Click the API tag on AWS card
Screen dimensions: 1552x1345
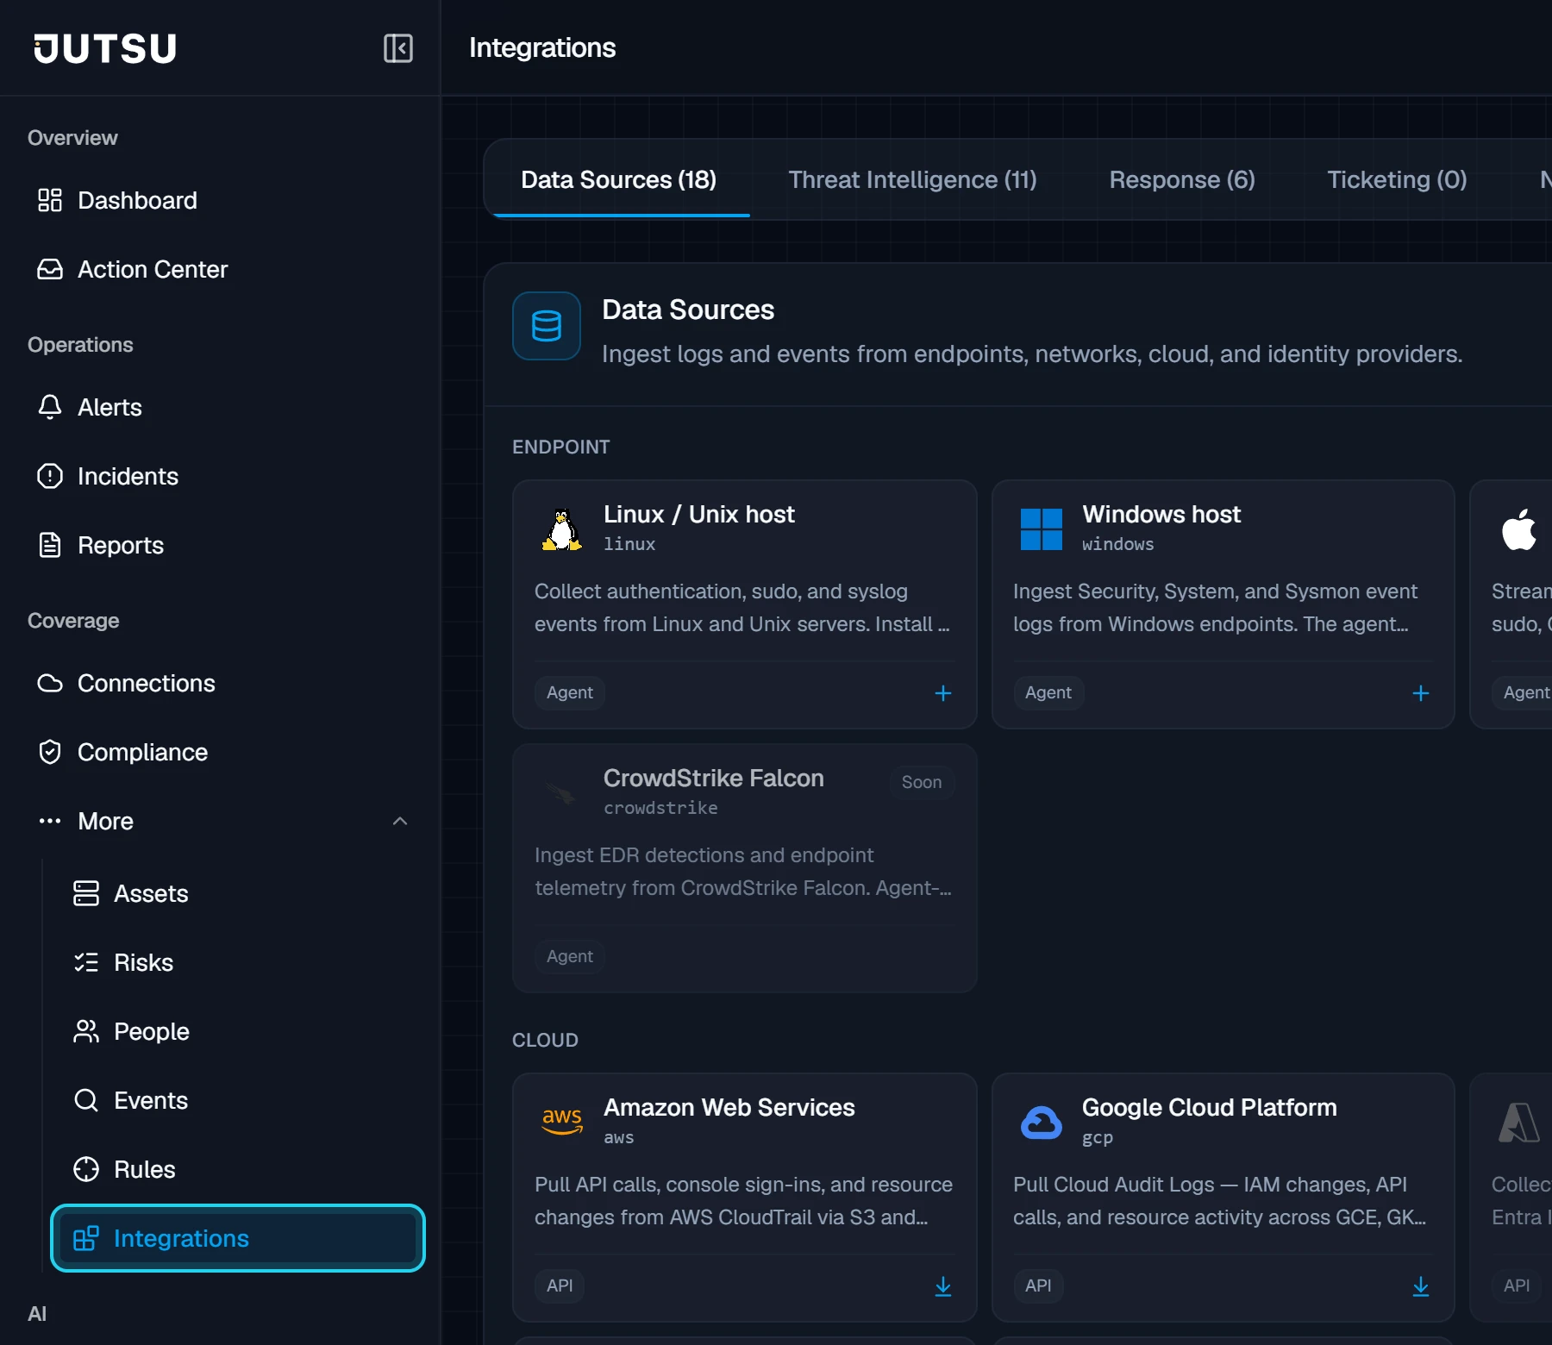pyautogui.click(x=560, y=1286)
